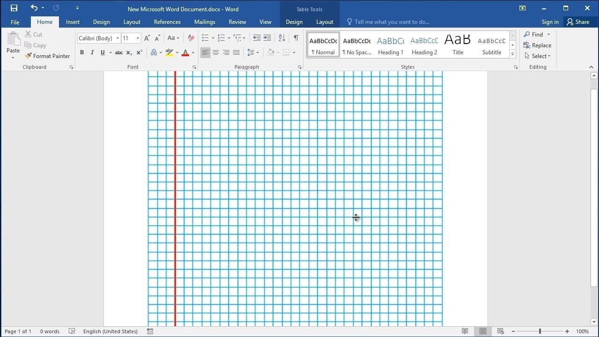Open Customize Quick Access Toolbar arrow
The width and height of the screenshot is (599, 337).
[77, 8]
